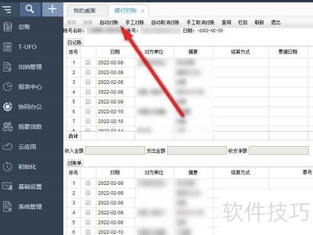Click 自动取消对账 in the toolbar
Image resolution: width=313 pixels, height=235 pixels.
(165, 23)
